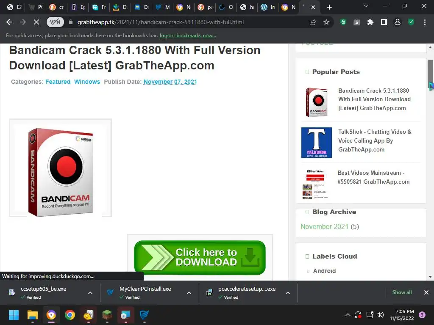Open a new tab with plus button

(329, 8)
